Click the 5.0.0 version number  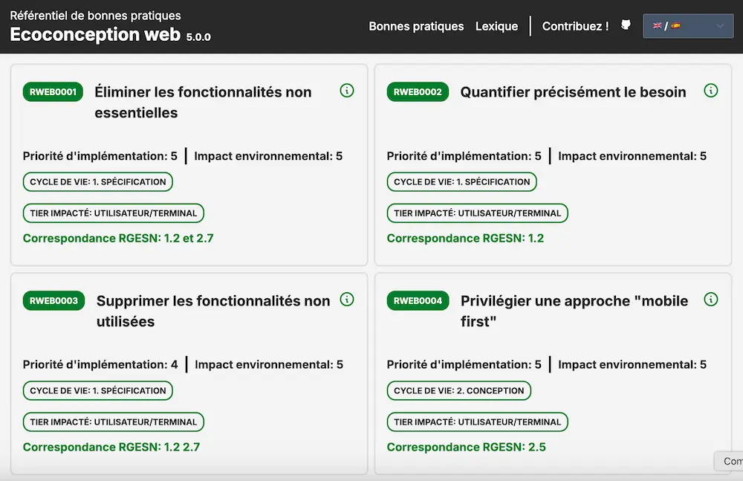(198, 37)
